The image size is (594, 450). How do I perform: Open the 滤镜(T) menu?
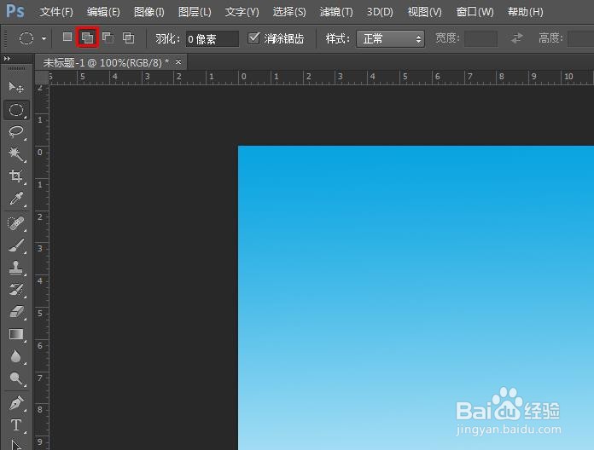tap(336, 12)
